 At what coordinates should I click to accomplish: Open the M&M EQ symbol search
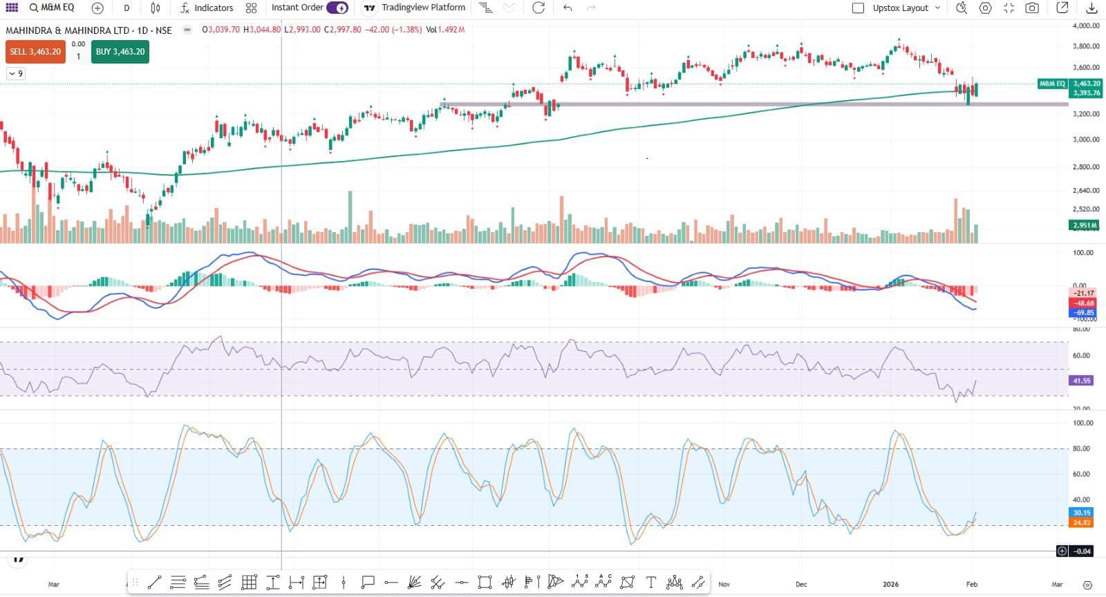[x=52, y=8]
